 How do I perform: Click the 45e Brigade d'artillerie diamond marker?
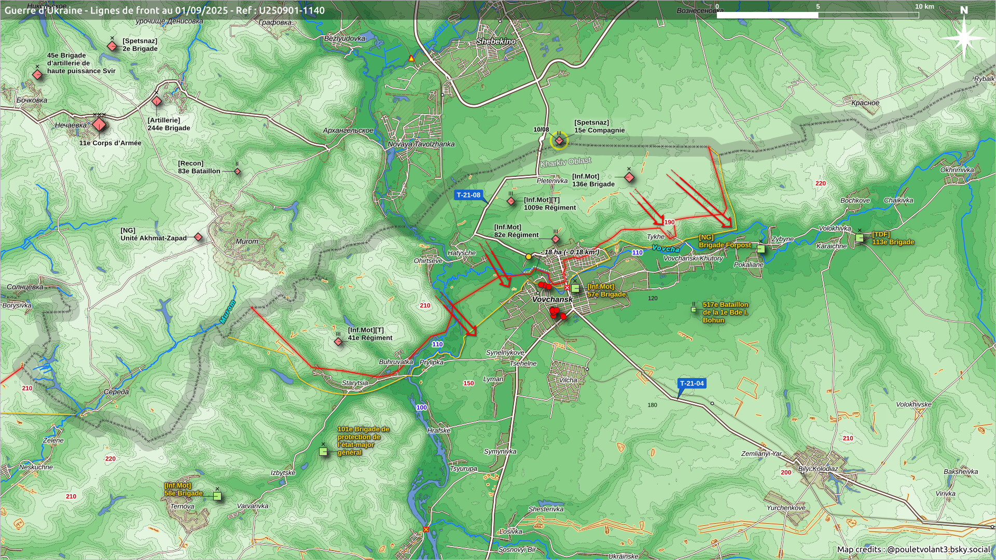tap(37, 75)
